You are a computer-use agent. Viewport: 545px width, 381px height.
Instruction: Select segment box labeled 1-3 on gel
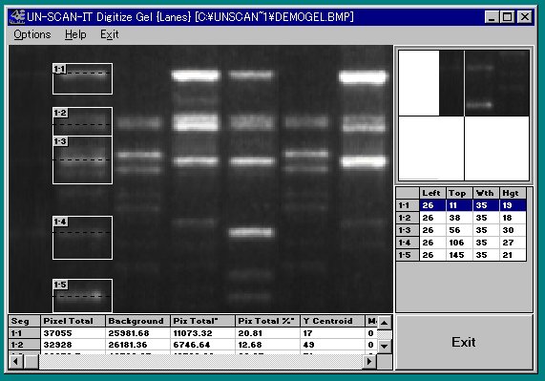82,159
